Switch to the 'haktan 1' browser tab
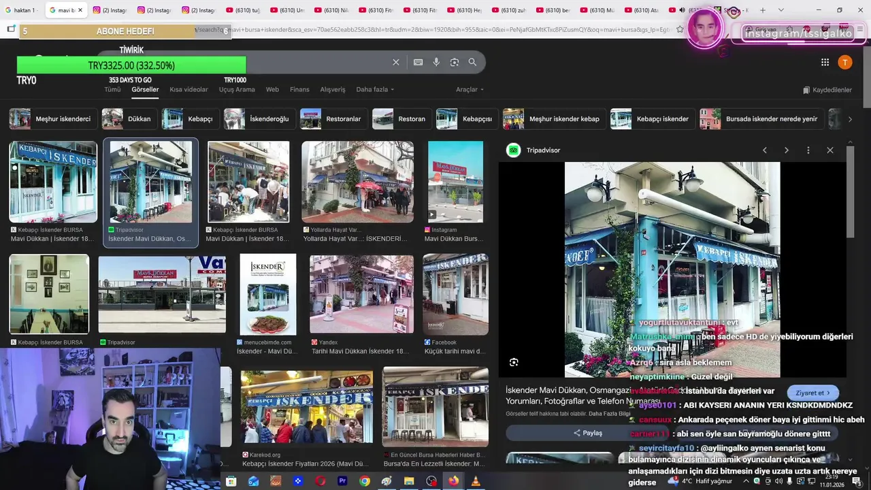Image resolution: width=871 pixels, height=490 pixels. (x=20, y=10)
